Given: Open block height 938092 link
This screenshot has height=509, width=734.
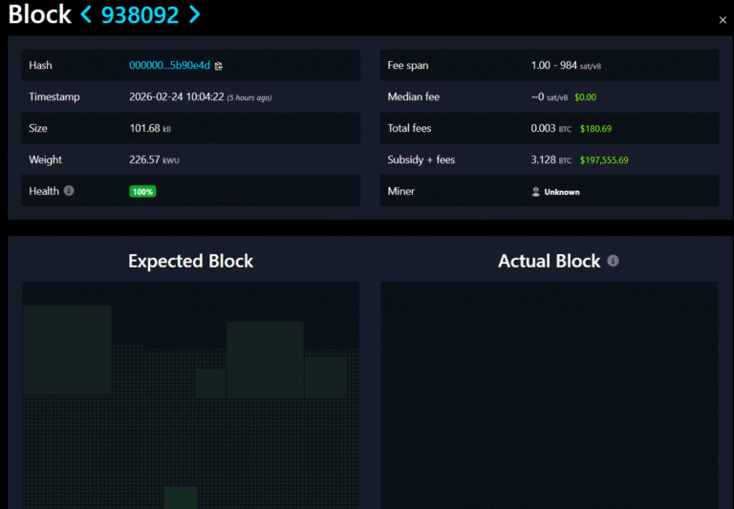Looking at the screenshot, I should click(140, 14).
